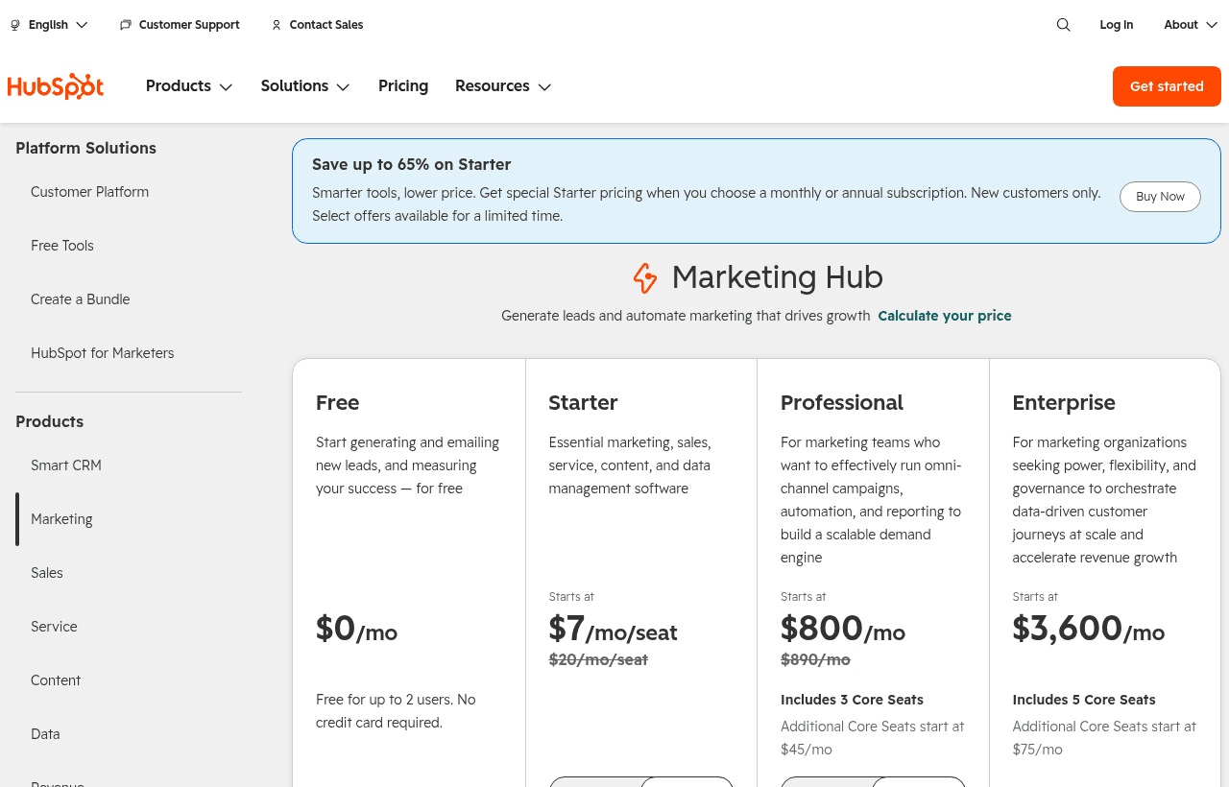The height and width of the screenshot is (787, 1229).
Task: Click the Contact Sales person icon
Action: pyautogui.click(x=277, y=25)
